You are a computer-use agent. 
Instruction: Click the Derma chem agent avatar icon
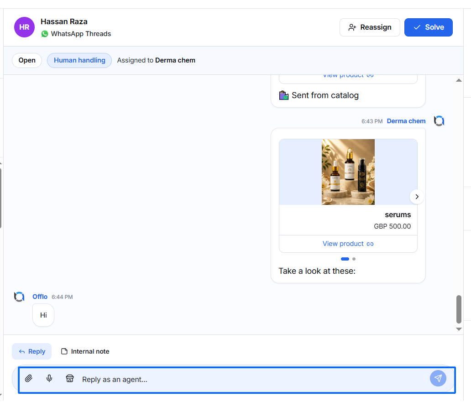[x=439, y=121]
